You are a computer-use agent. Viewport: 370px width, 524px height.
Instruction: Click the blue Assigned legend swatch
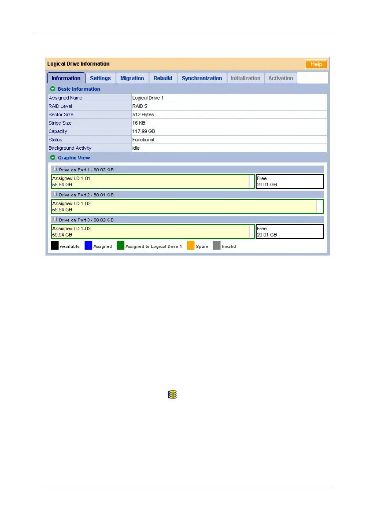[x=88, y=246]
